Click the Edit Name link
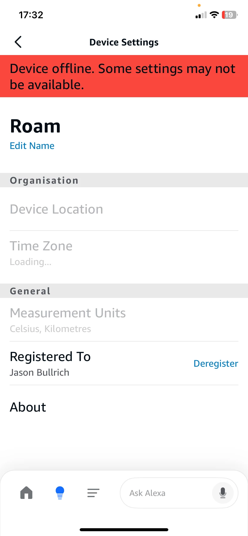Image resolution: width=248 pixels, height=536 pixels. click(32, 146)
